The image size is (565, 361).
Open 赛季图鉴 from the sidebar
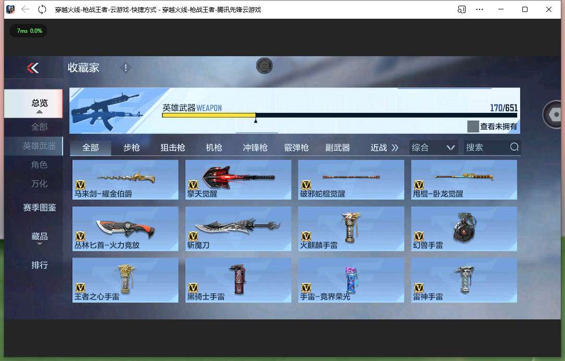[39, 208]
